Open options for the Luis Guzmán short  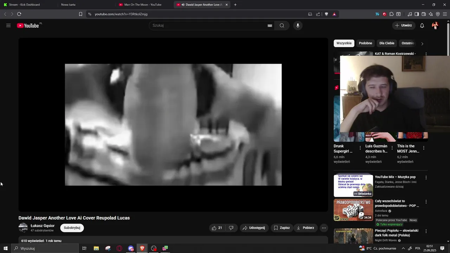point(392,148)
